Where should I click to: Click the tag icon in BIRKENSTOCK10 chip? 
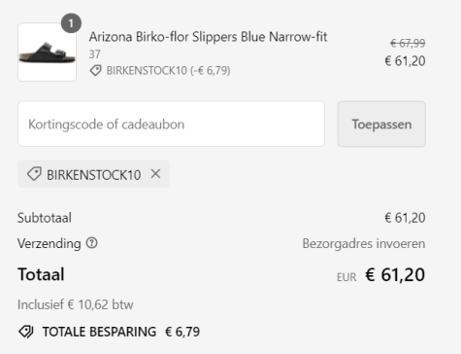[x=34, y=174]
